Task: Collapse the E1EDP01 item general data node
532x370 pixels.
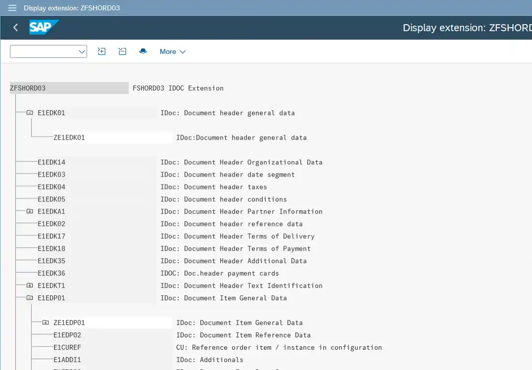Action: (30, 298)
